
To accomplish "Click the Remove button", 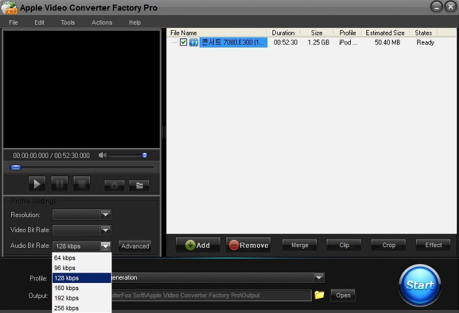I will click(x=248, y=245).
